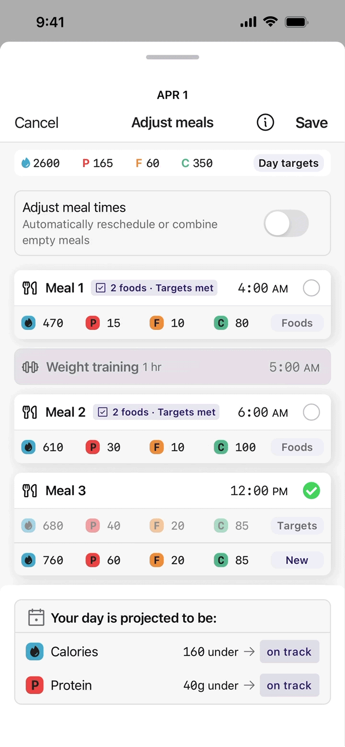Screen dimensions: 345x747
Task: Cancel adjusting meals
Action: click(x=36, y=123)
